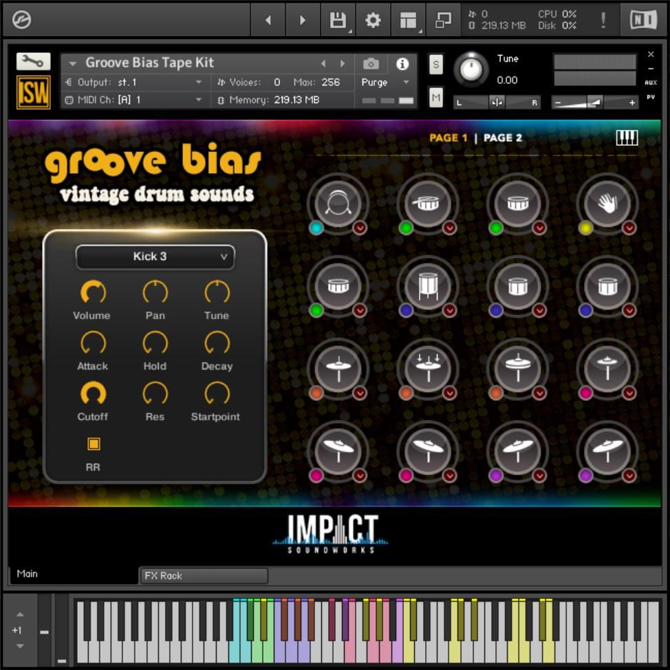Select the open hi-hat with arrows pad

428,368
